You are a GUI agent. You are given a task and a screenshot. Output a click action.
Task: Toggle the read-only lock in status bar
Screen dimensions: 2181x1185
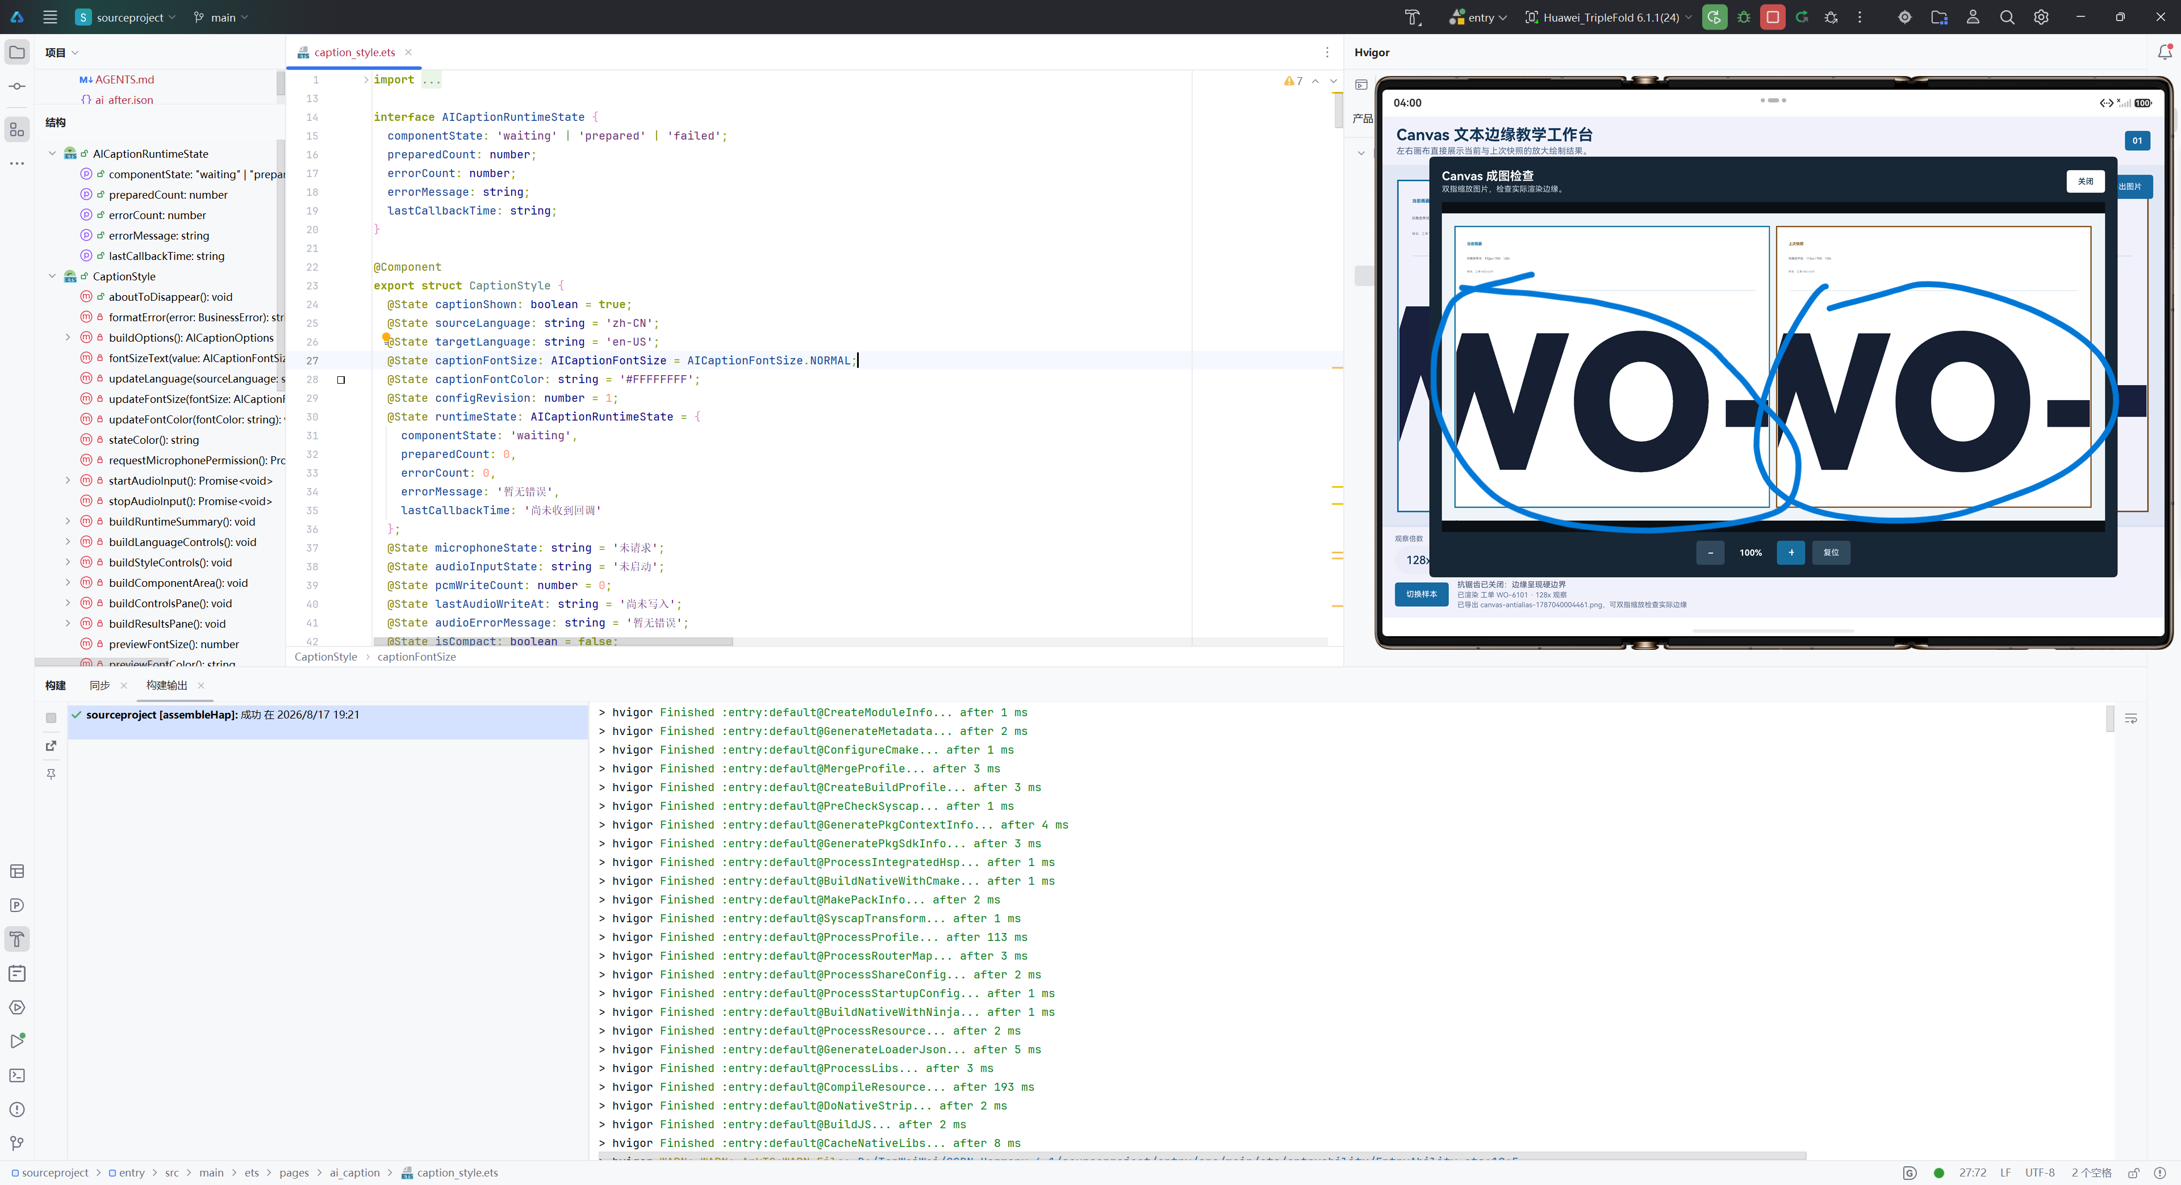click(x=2134, y=1173)
